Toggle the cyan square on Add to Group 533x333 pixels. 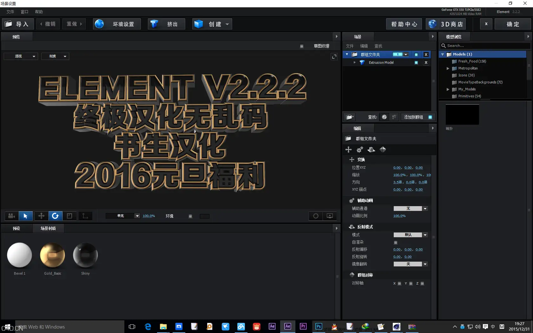(x=430, y=117)
